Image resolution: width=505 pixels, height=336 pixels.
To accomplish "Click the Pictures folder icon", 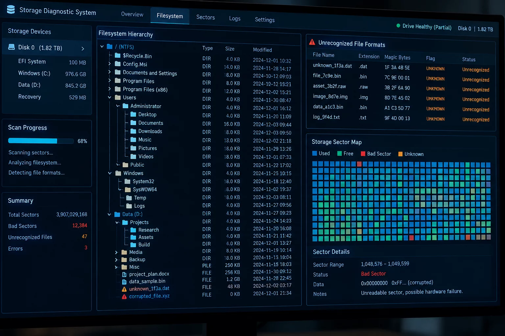I will tap(133, 148).
